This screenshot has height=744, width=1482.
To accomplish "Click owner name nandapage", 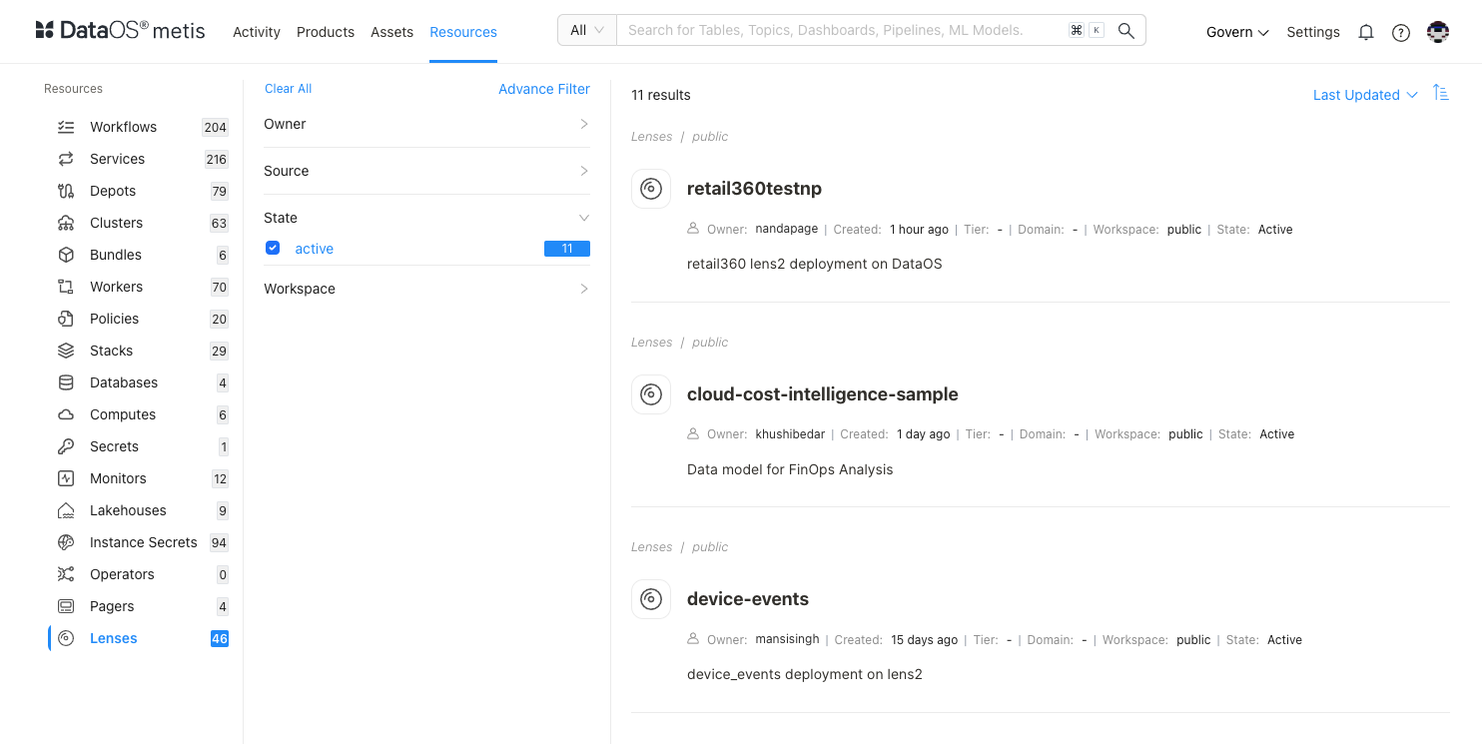I will click(787, 230).
